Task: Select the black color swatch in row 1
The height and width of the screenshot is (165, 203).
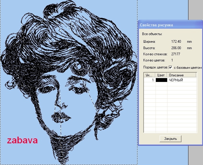Action: pyautogui.click(x=161, y=80)
